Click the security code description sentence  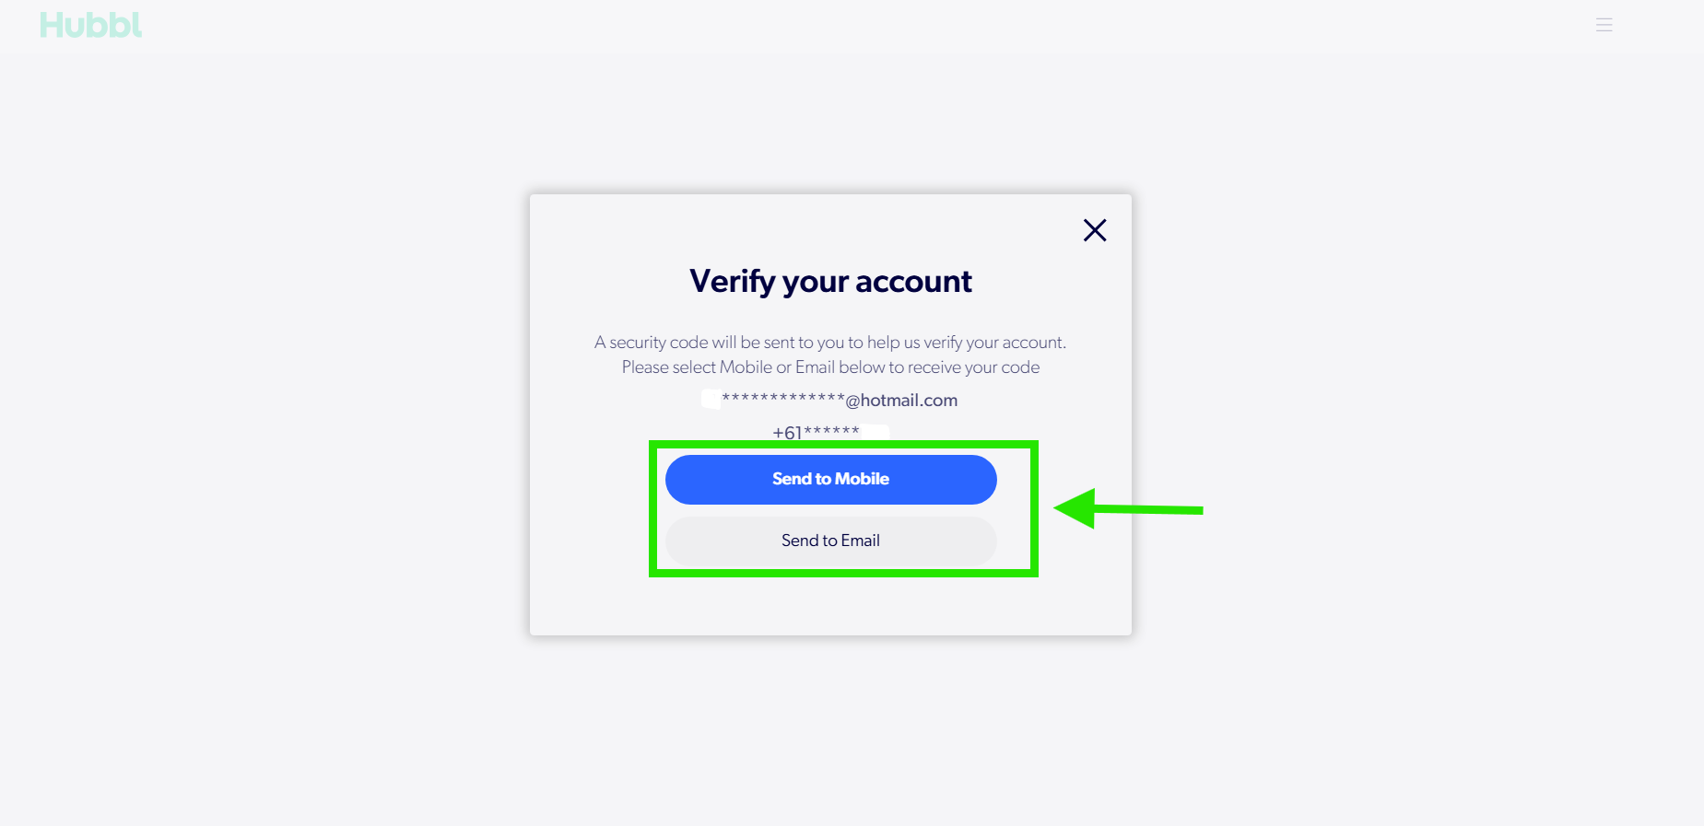830,343
